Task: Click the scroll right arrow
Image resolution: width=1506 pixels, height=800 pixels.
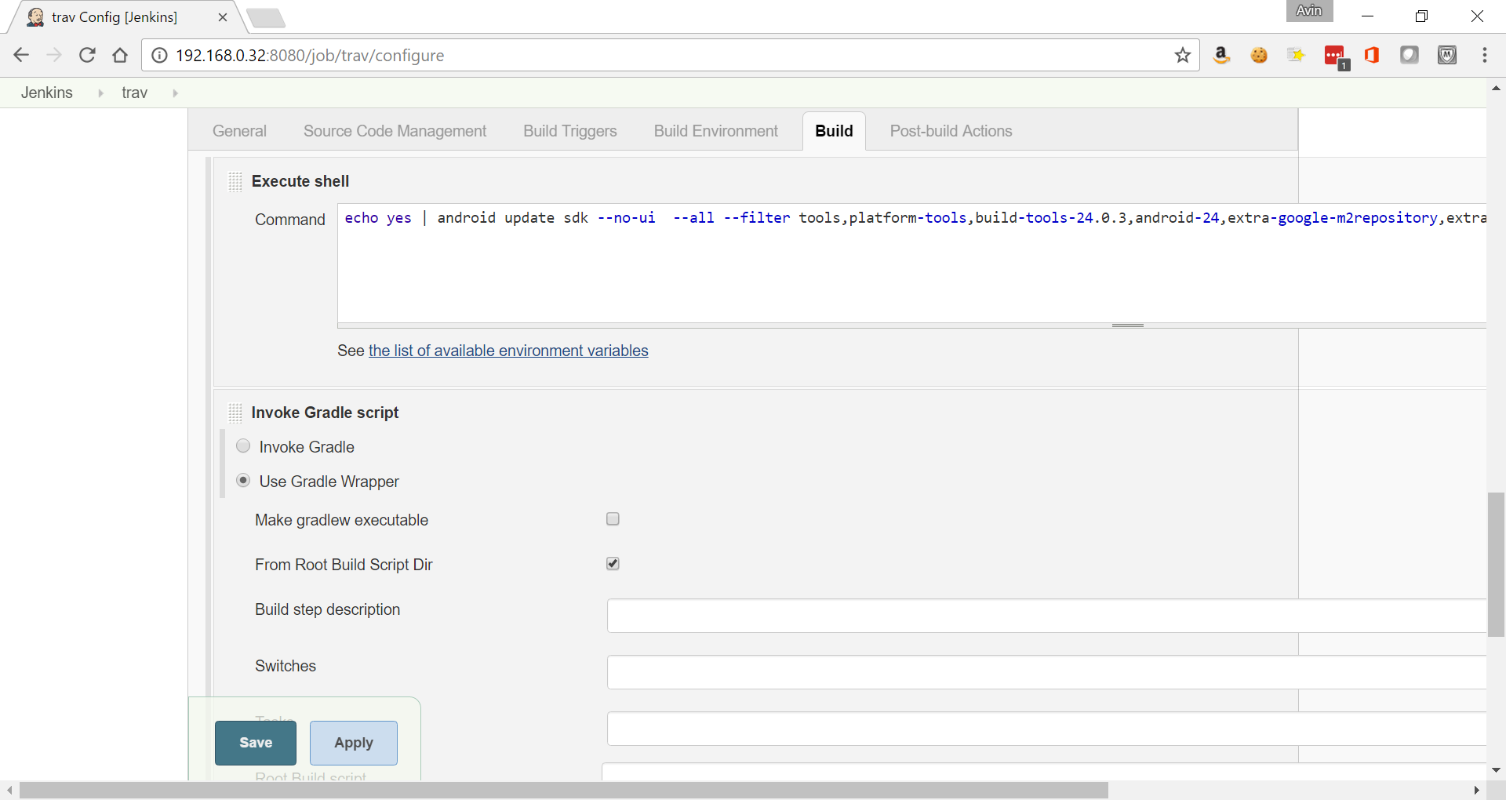Action: [x=1477, y=790]
